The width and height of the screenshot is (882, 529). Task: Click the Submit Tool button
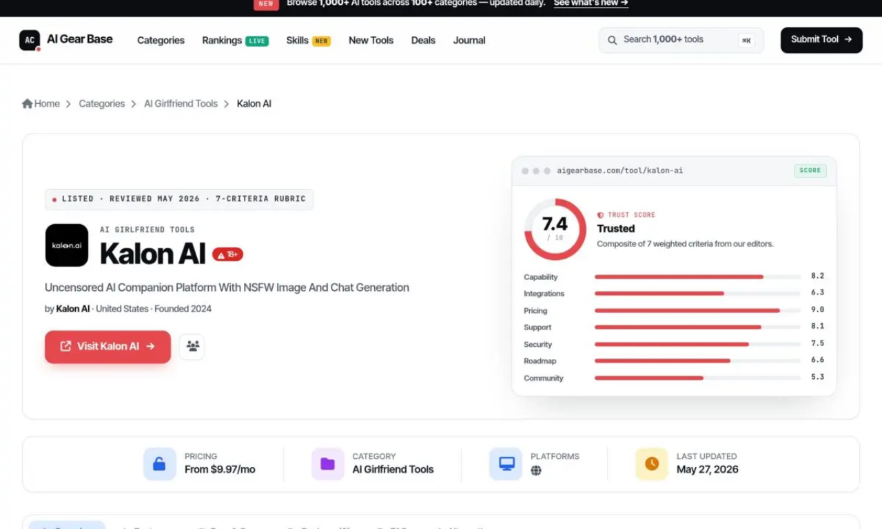821,40
